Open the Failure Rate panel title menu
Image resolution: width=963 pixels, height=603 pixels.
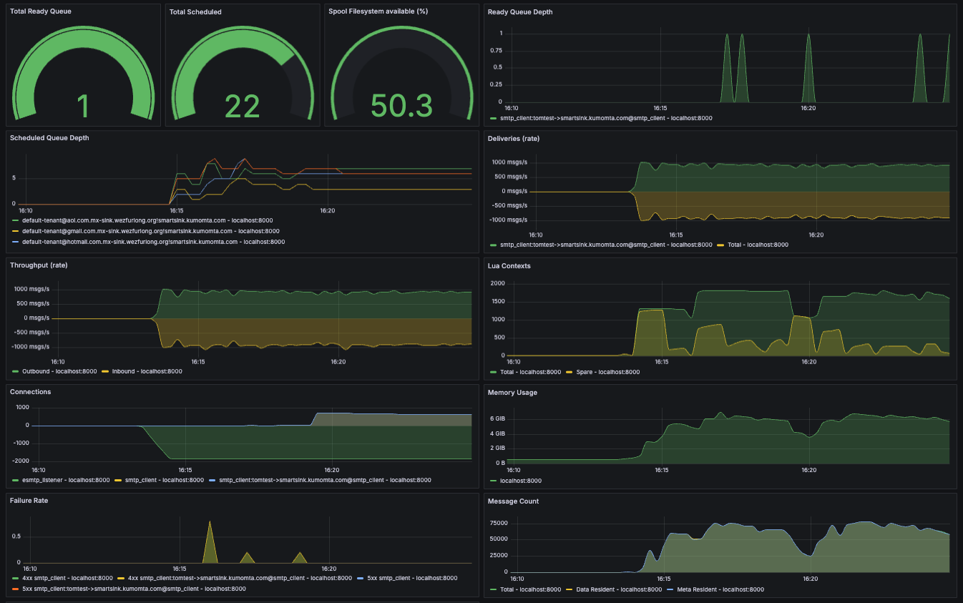[x=29, y=501]
